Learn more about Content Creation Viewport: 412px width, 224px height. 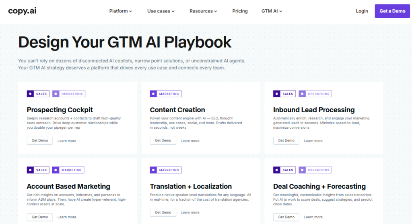pyautogui.click(x=190, y=141)
